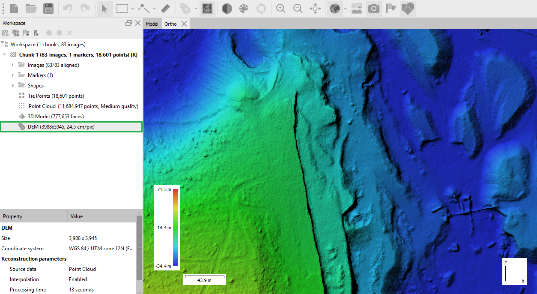Click the Add Chunk icon in Workspace

pyautogui.click(x=6, y=33)
